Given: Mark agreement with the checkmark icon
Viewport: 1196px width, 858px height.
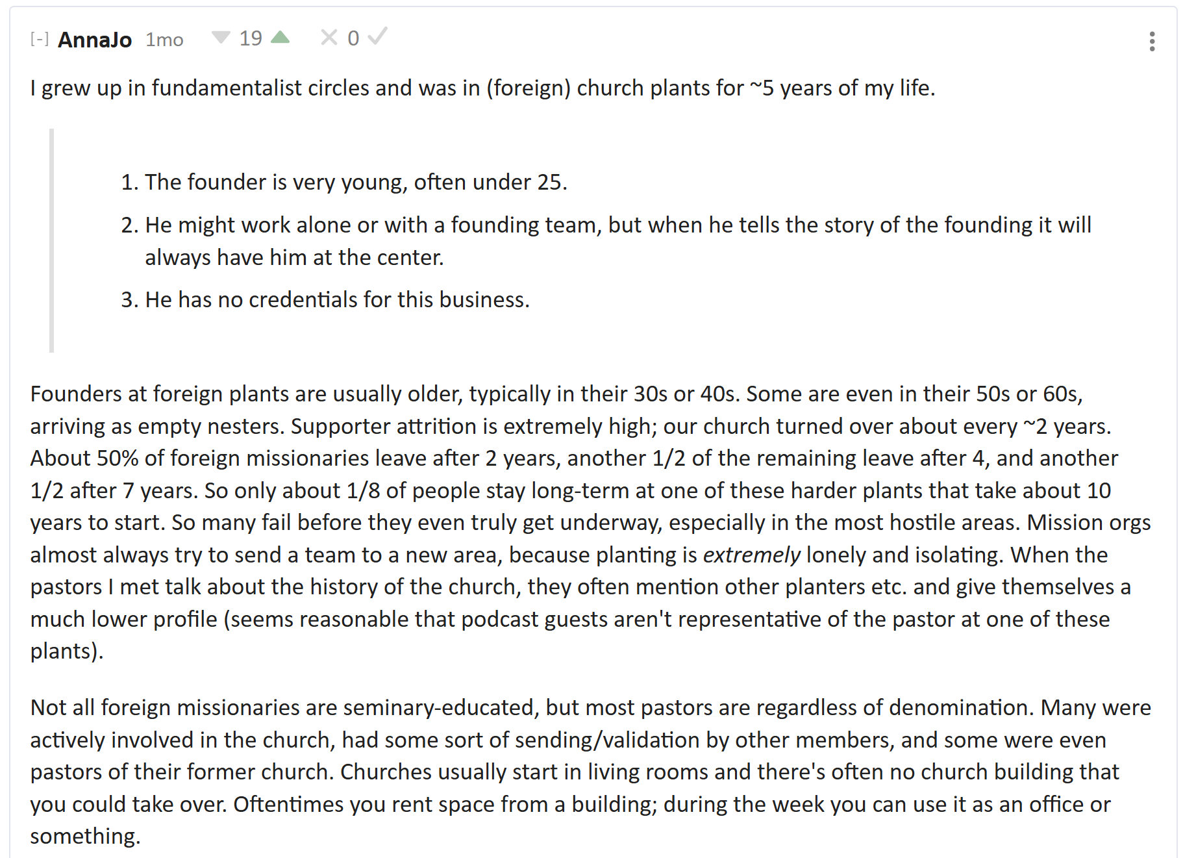Looking at the screenshot, I should [377, 37].
